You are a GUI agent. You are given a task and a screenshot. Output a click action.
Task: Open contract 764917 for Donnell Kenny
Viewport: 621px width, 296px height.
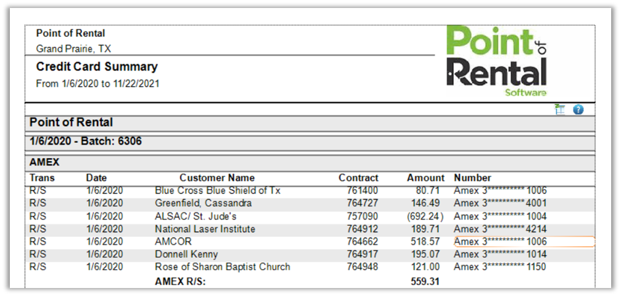point(363,254)
